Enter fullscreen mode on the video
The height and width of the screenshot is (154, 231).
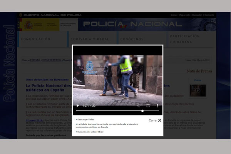148,105
